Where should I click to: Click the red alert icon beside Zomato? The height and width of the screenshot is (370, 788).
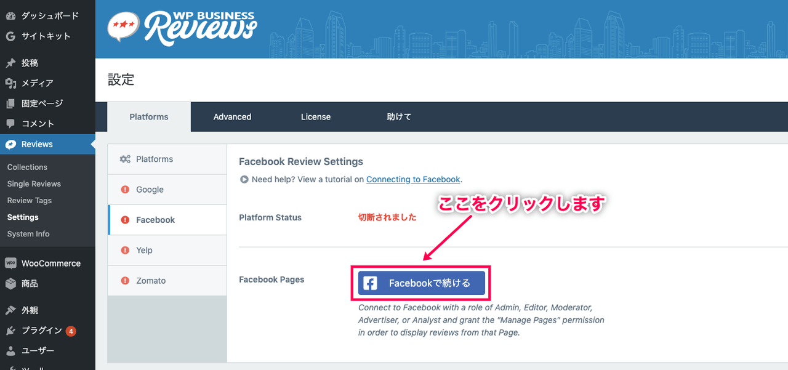pos(125,281)
